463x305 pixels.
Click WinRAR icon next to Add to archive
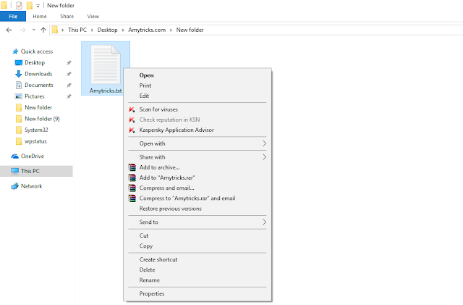[x=132, y=167]
